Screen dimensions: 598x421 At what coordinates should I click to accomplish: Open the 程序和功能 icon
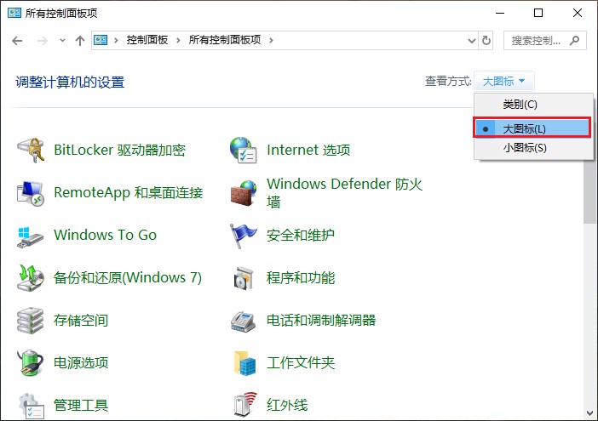[244, 278]
